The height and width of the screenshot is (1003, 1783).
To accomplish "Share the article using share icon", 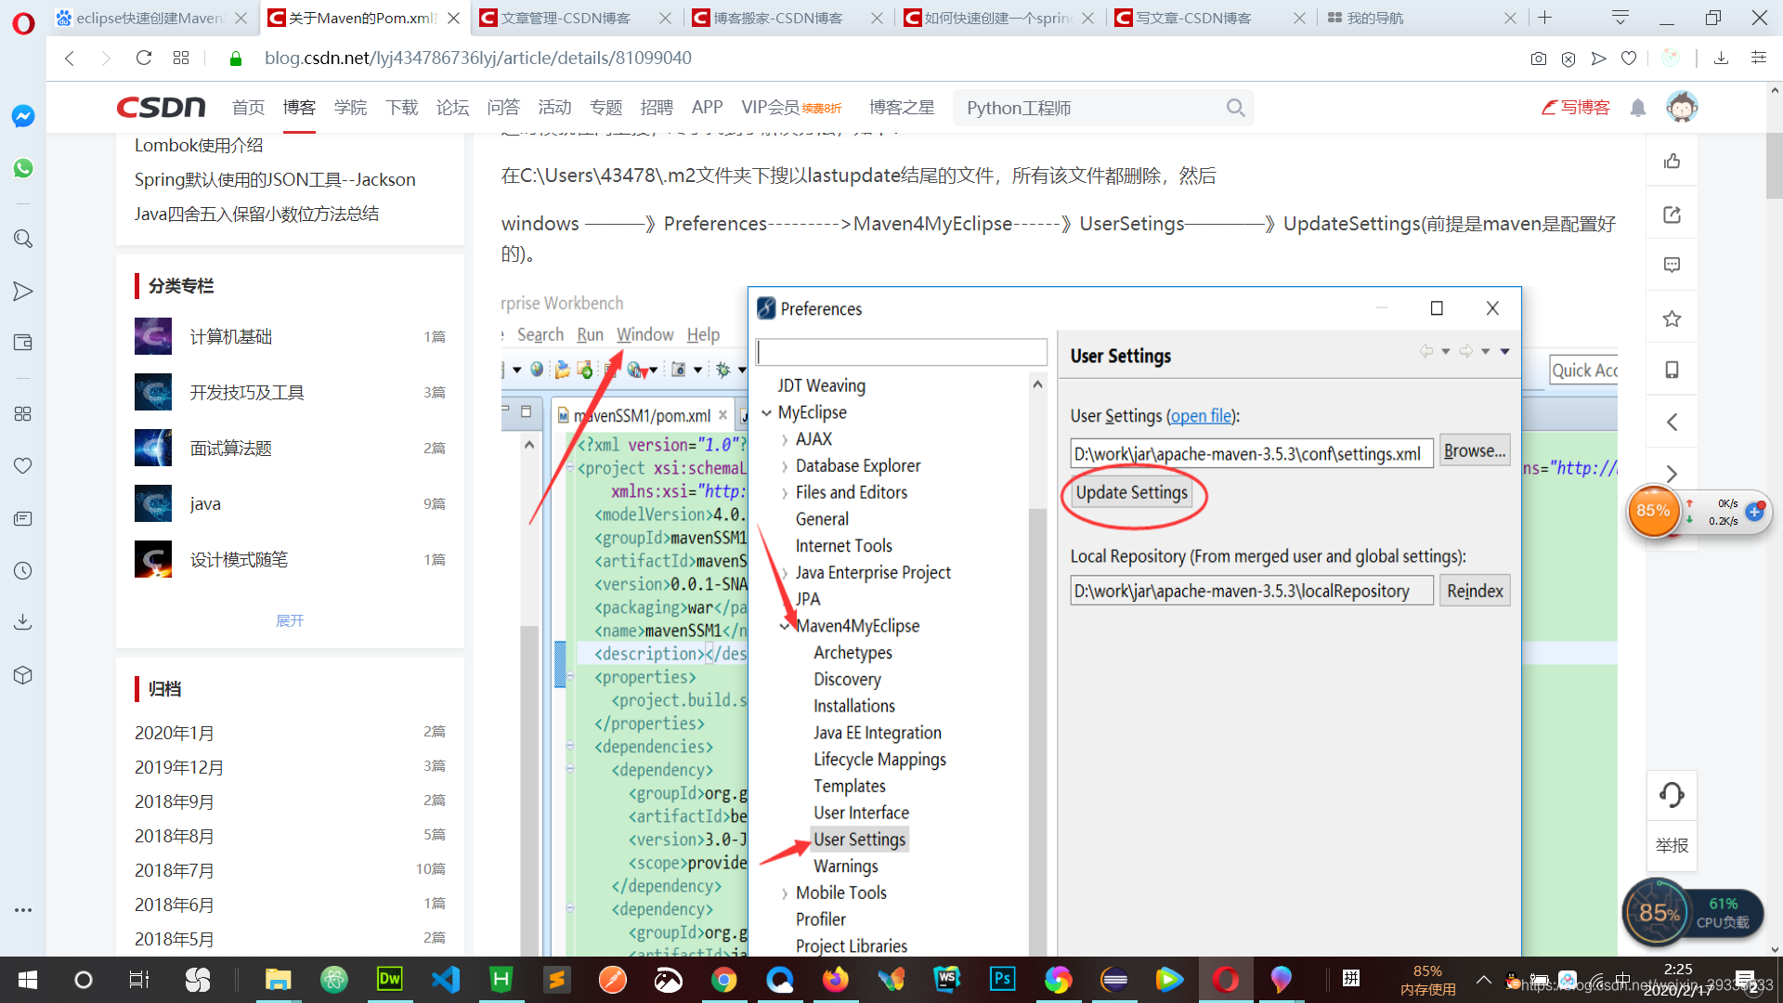I will (1672, 215).
